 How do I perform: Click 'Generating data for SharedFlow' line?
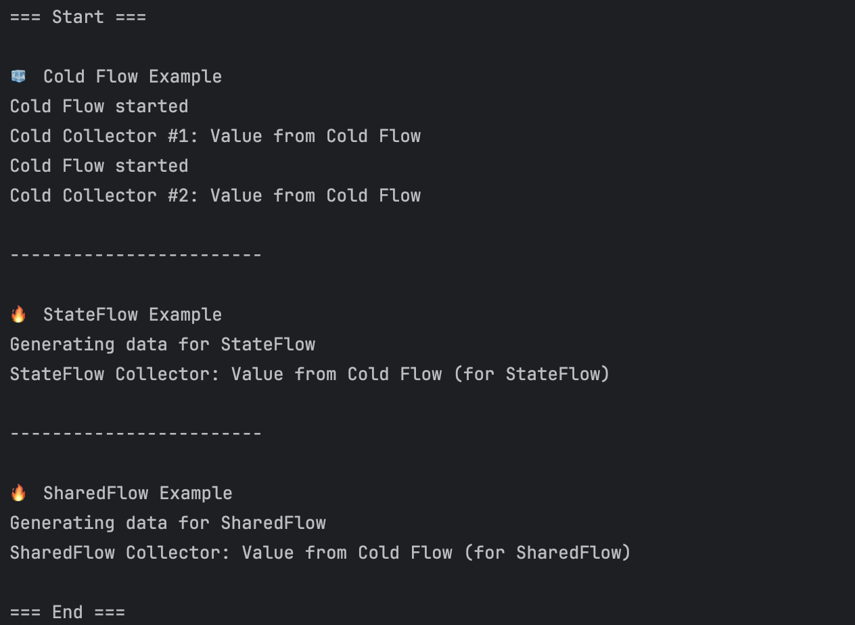[168, 523]
